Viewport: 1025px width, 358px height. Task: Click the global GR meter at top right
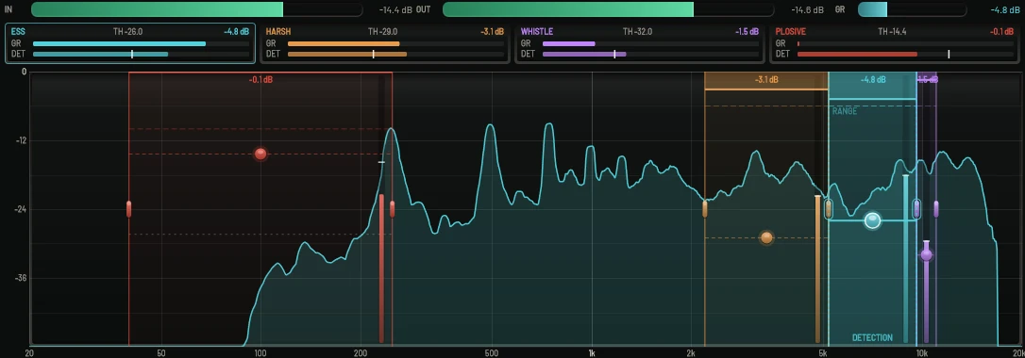click(x=912, y=9)
